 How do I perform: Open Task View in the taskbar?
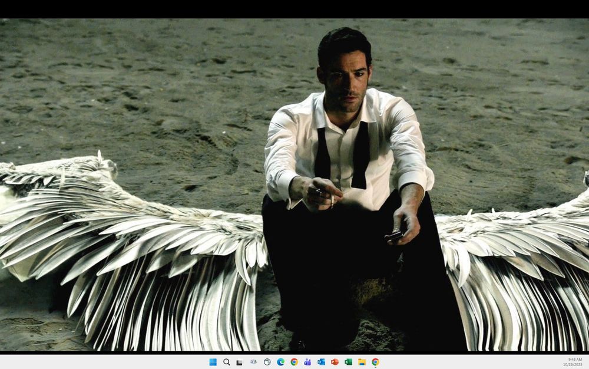240,363
